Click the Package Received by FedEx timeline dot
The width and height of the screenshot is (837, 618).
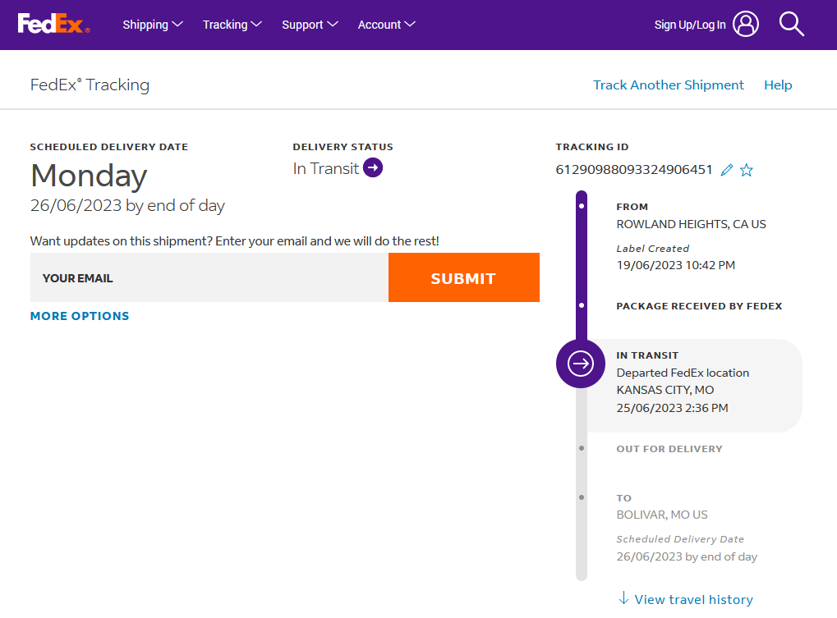(582, 305)
